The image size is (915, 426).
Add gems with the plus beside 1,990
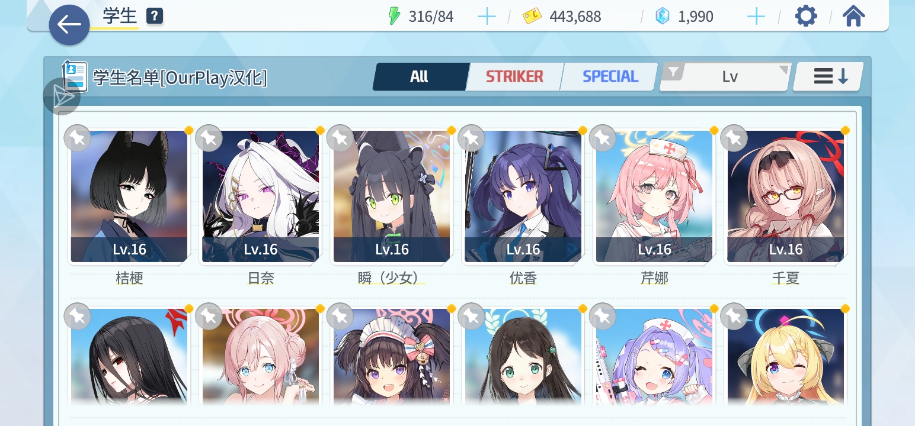tap(756, 17)
